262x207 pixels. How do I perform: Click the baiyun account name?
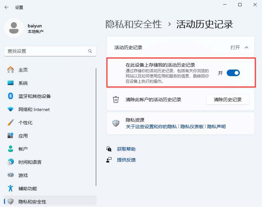coord(35,26)
